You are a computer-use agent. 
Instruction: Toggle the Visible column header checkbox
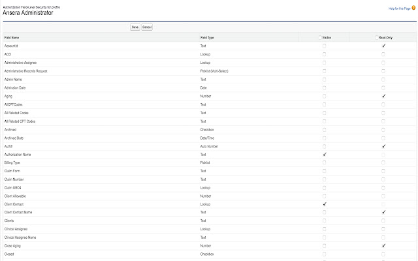pos(320,38)
